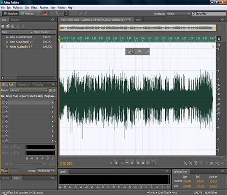The width and height of the screenshot is (227, 195).
Task: Save effects rack preset icon
Action: click(50, 90)
